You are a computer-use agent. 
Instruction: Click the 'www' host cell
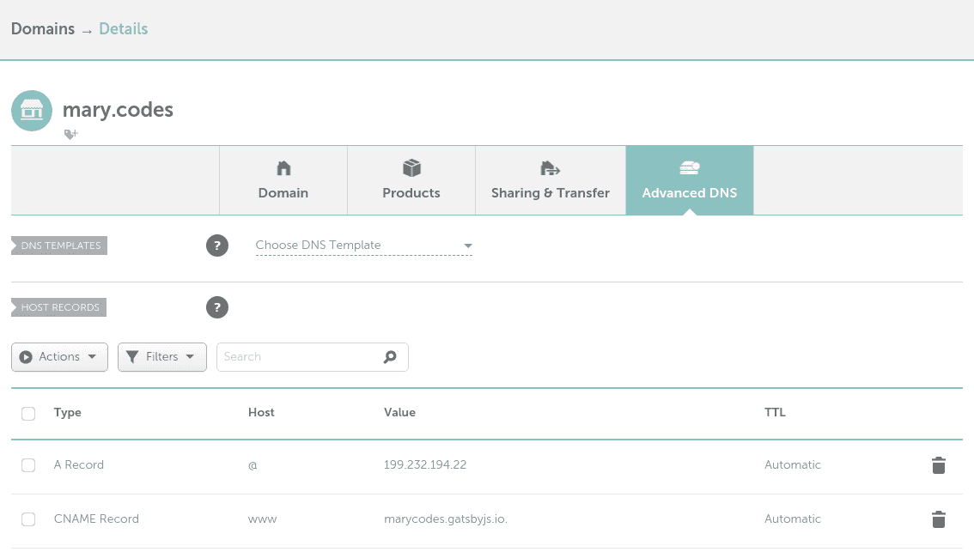tap(262, 519)
